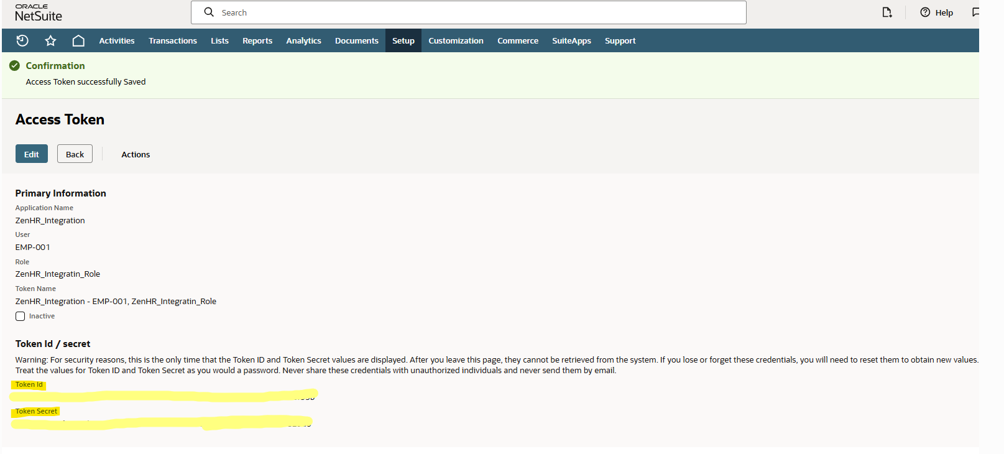Click the Token Id / secret header

click(x=53, y=344)
